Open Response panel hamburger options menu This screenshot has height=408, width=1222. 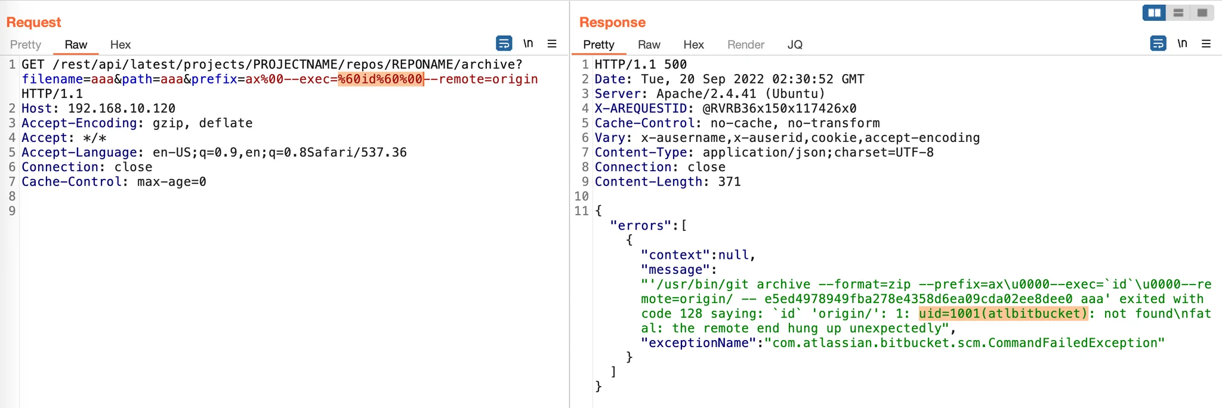pyautogui.click(x=1206, y=44)
